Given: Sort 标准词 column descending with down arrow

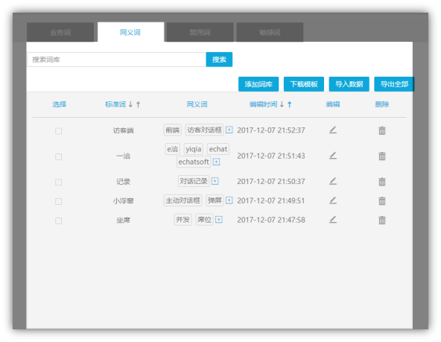Looking at the screenshot, I should tap(130, 104).
